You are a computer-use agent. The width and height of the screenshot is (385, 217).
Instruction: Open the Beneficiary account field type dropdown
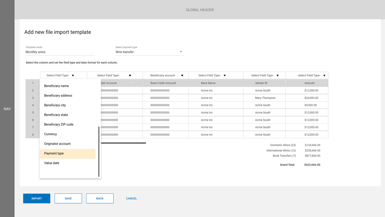166,75
